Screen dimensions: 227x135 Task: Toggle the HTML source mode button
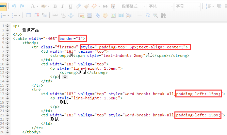(3, 6)
